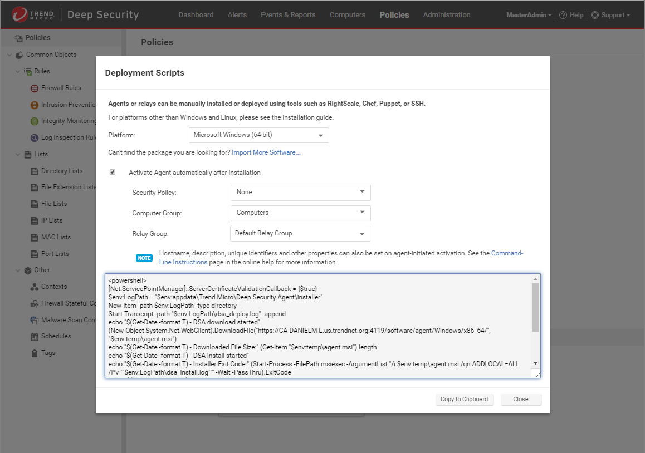Uncheck Activate Agent automatically after installation
This screenshot has height=453, width=645.
click(x=113, y=173)
